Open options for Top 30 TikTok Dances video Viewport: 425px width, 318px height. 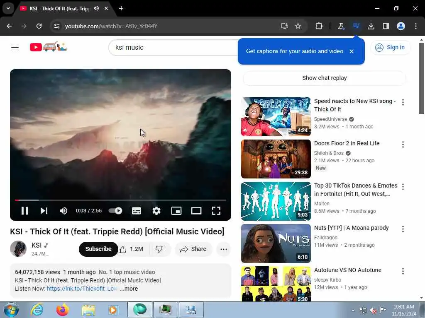click(x=403, y=187)
